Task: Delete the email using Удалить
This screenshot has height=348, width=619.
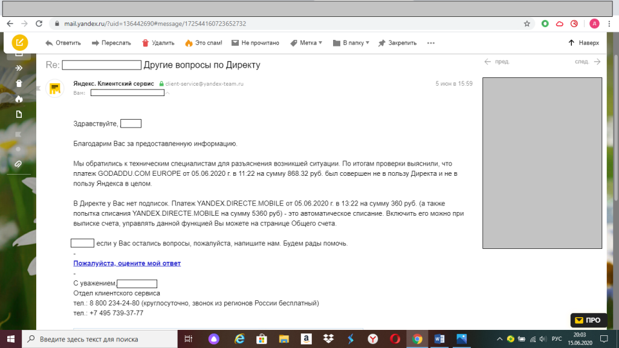Action: (x=158, y=43)
